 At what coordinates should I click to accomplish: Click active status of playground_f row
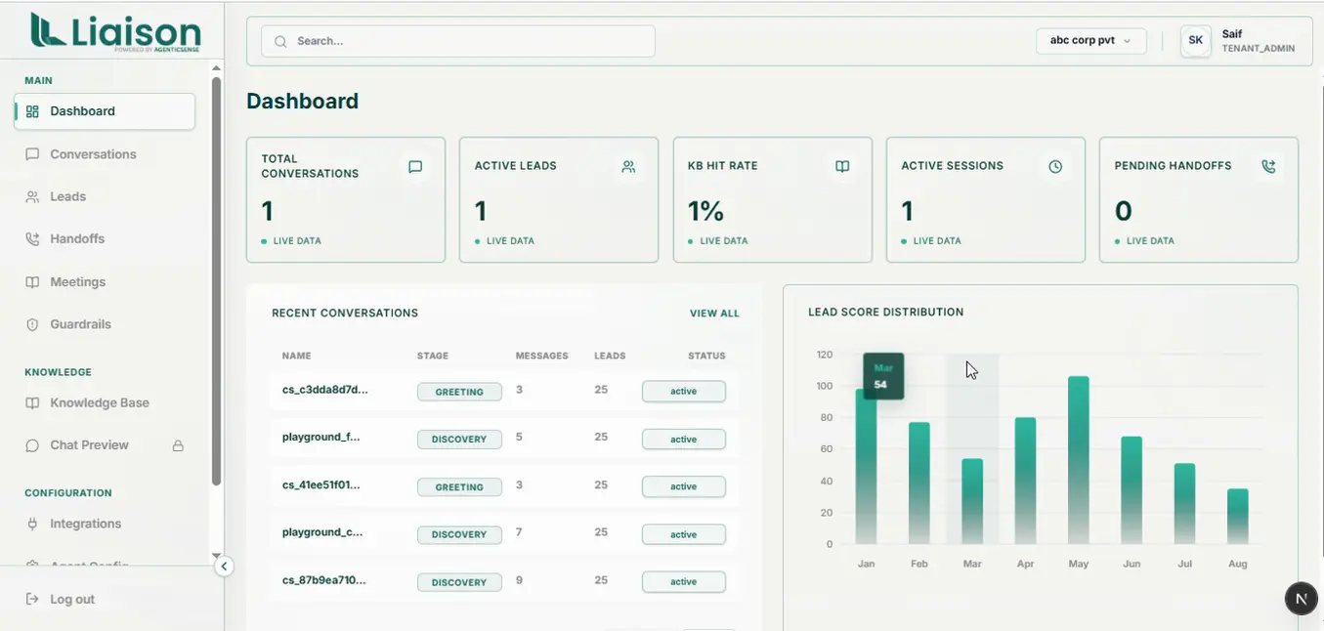point(684,439)
